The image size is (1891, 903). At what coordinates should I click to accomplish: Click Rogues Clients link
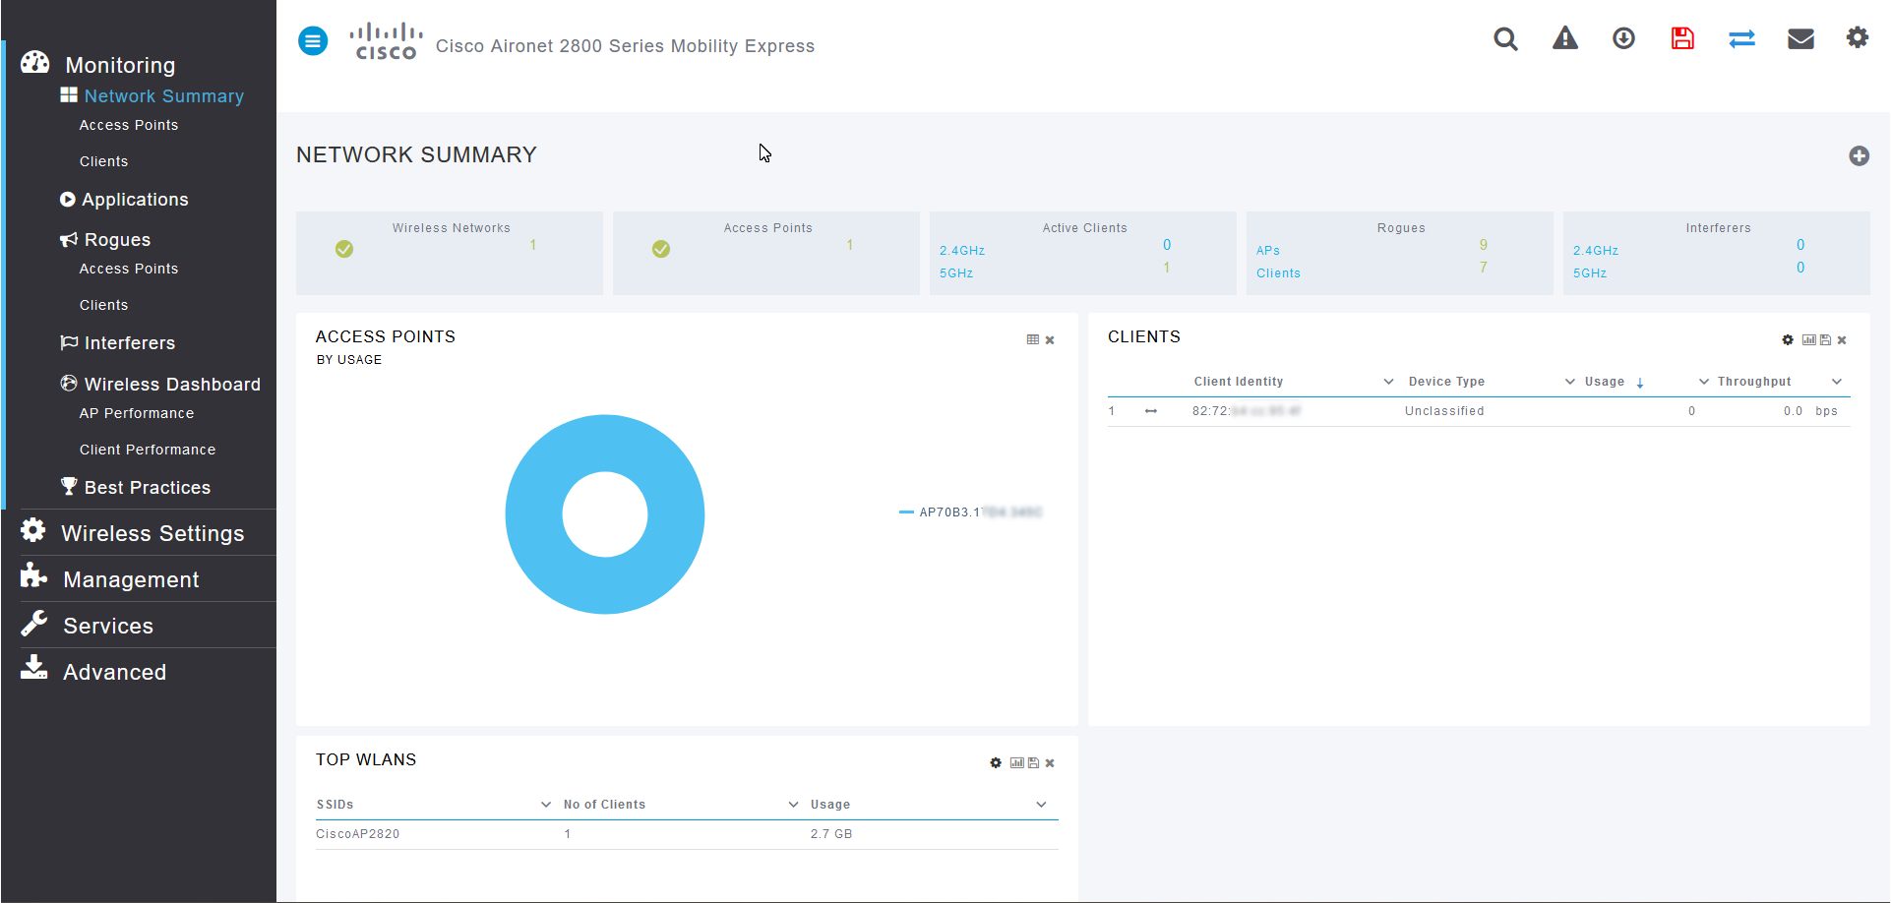(x=1278, y=273)
